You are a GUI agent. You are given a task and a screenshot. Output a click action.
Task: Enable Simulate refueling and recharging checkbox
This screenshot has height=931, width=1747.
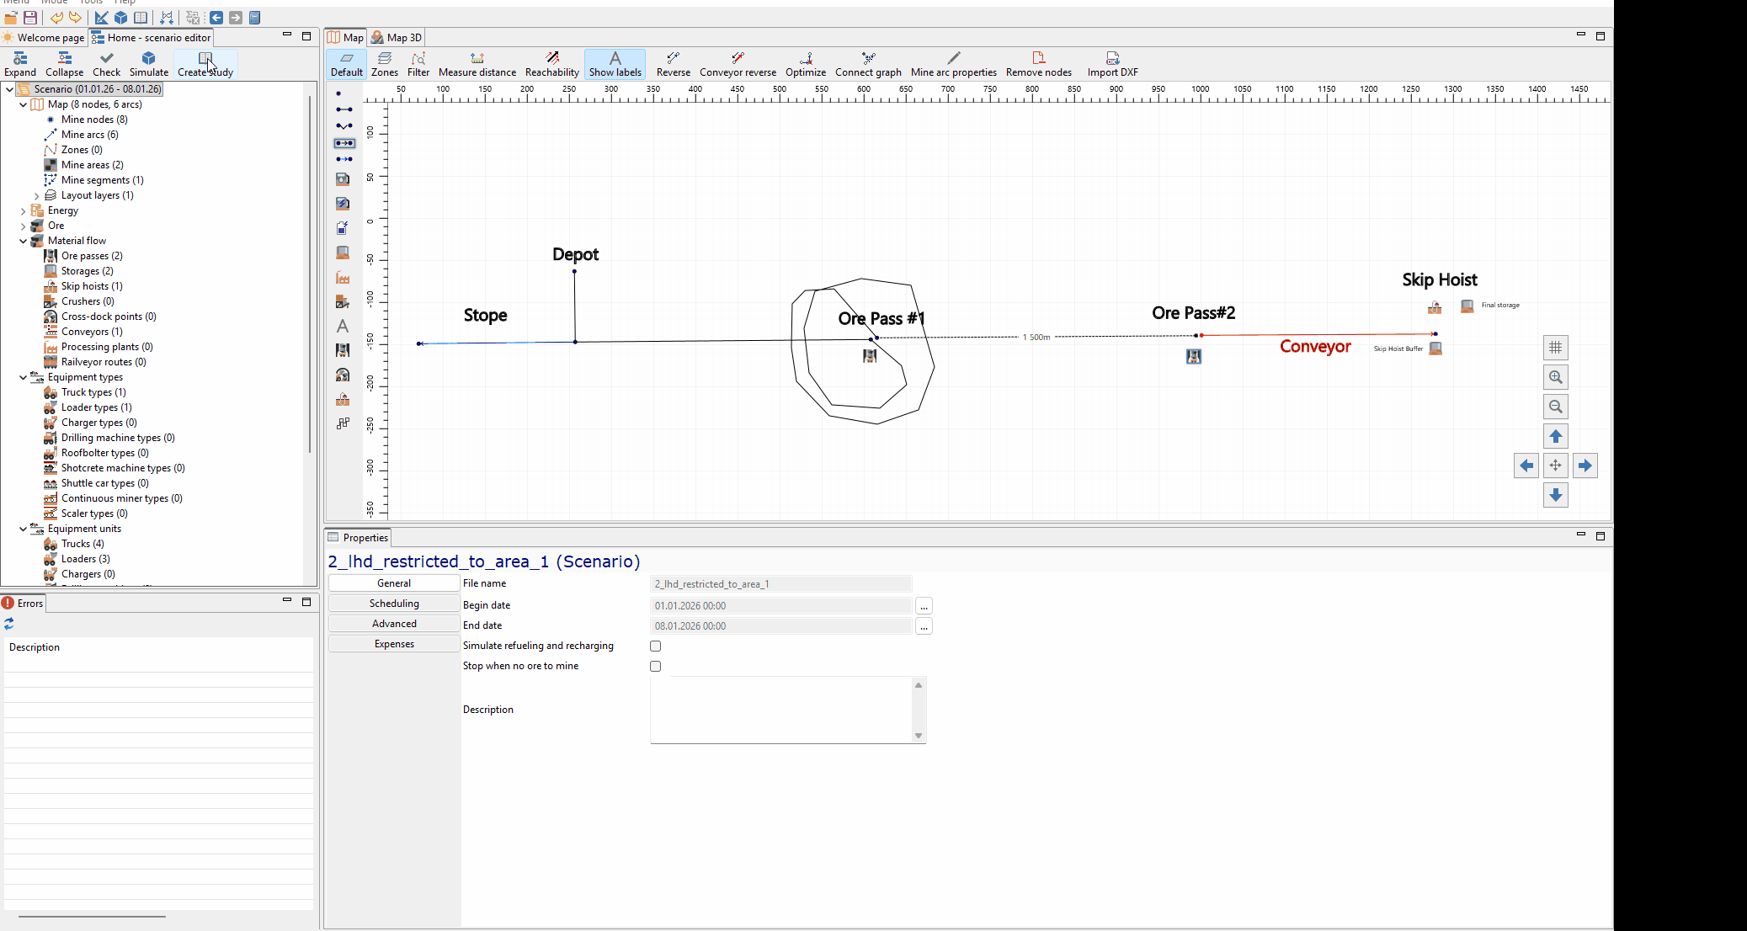click(655, 646)
